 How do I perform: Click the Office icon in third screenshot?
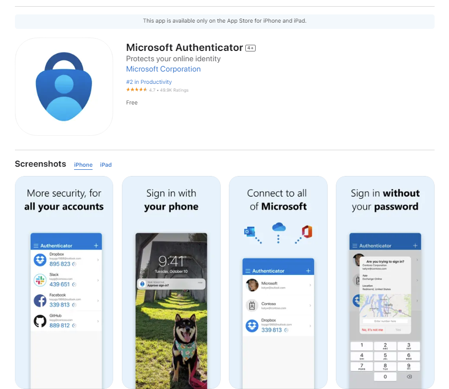pos(307,232)
